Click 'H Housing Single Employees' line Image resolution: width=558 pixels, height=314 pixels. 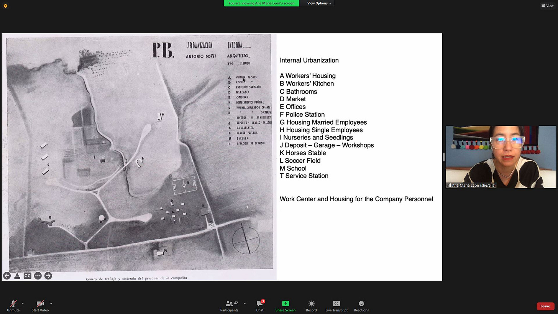tap(321, 130)
